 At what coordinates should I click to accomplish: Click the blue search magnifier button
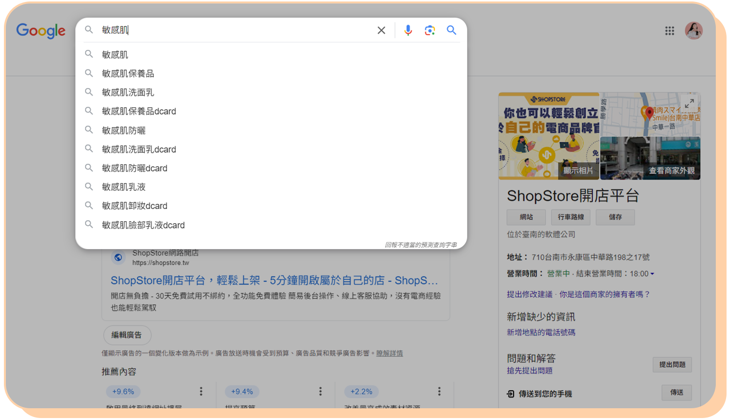point(451,30)
